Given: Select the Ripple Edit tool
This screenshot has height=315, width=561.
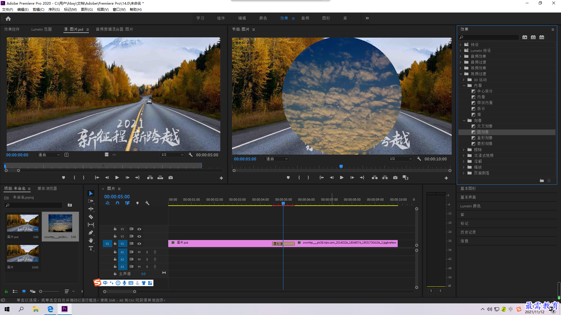Looking at the screenshot, I should (91, 209).
